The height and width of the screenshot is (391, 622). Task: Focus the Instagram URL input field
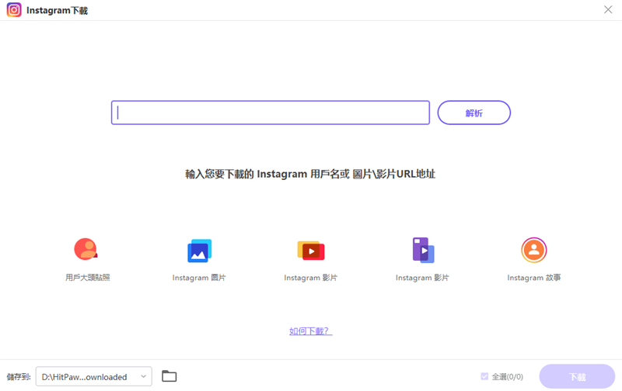click(x=271, y=112)
